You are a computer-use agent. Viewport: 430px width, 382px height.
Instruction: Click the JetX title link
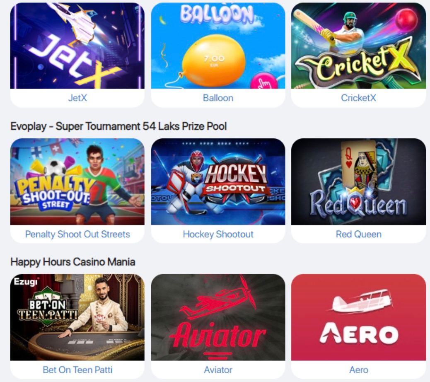click(x=77, y=98)
